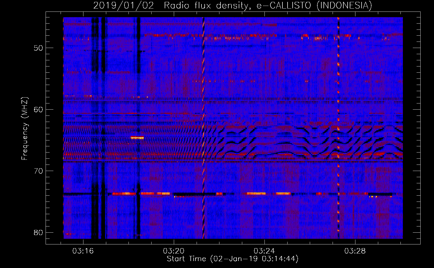
Task: Click the dashed vertical streak after 03:27
Action: coord(338,128)
